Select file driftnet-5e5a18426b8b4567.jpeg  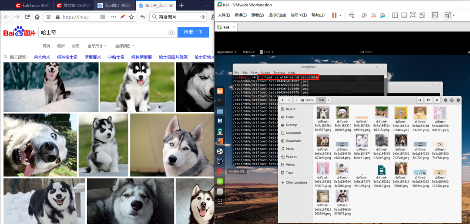[323, 119]
